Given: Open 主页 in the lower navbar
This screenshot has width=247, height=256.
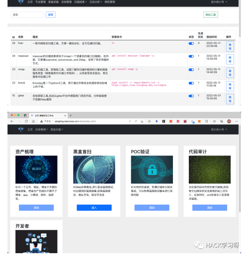Looking at the screenshot, I should tap(30, 130).
